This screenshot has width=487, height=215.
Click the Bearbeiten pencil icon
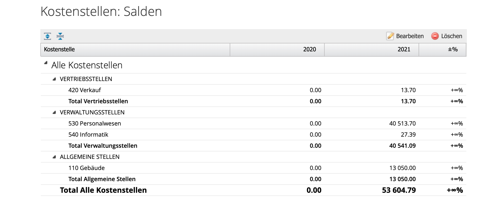(x=390, y=36)
